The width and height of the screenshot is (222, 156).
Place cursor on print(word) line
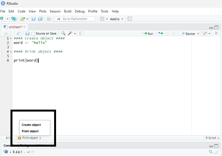point(26,60)
